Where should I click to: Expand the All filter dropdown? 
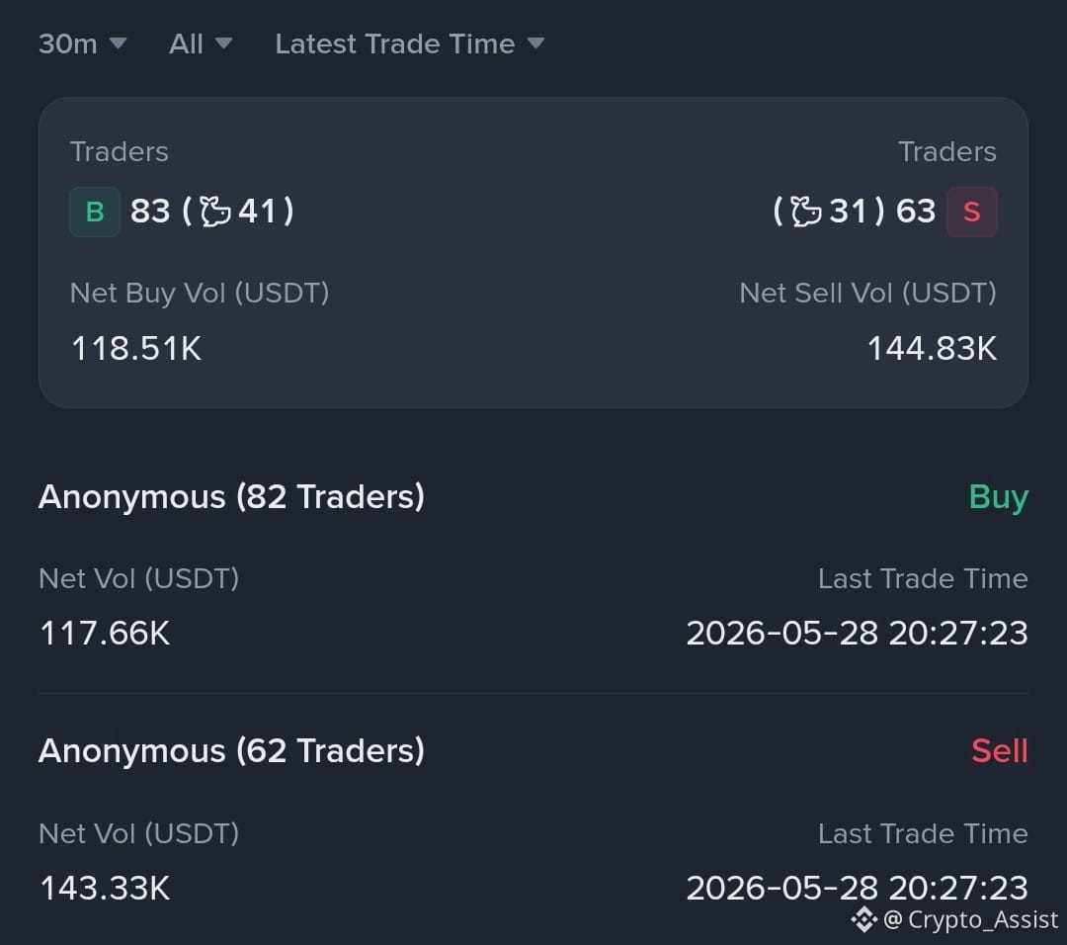click(x=201, y=44)
